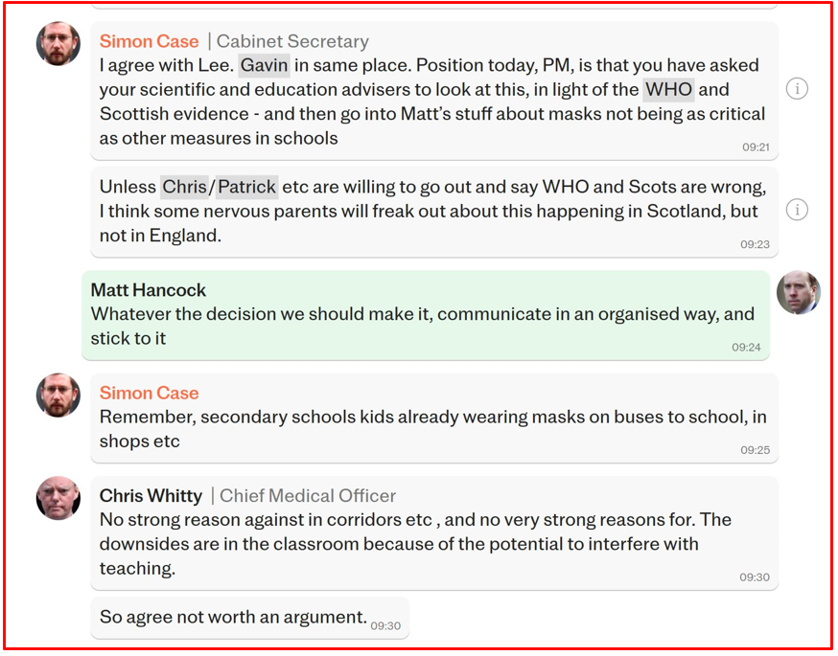Click the highlighted 'WHO' tag

[669, 89]
